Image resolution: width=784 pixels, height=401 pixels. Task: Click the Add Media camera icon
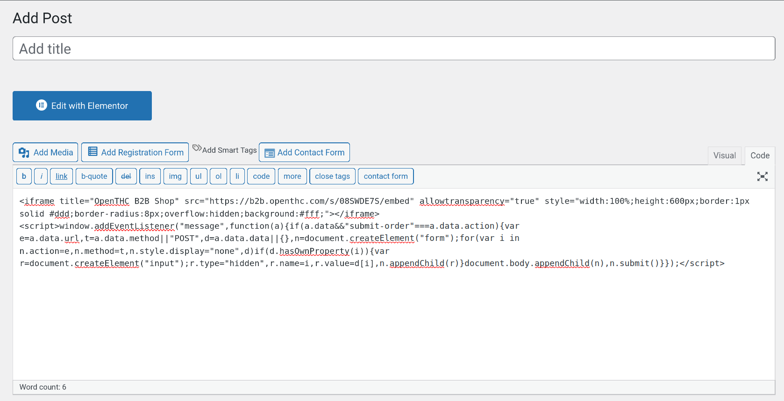coord(24,153)
